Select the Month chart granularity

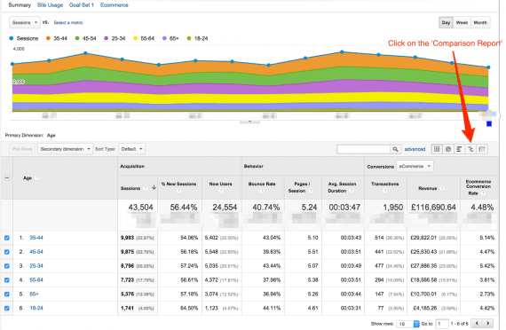tap(480, 22)
